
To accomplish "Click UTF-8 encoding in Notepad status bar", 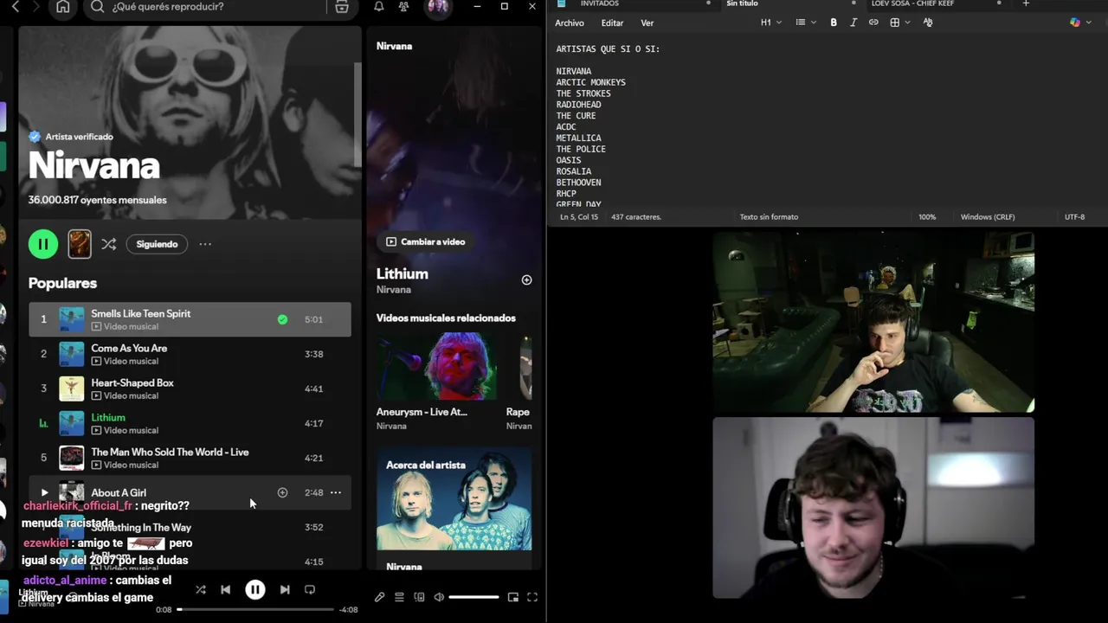I will click(1074, 217).
